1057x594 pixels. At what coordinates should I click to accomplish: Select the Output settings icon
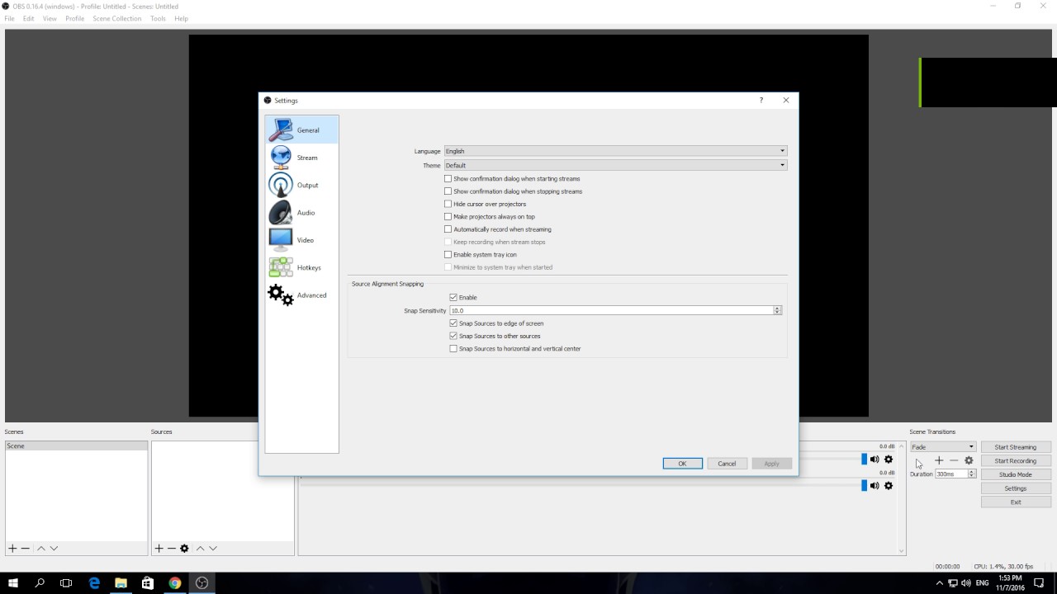[x=281, y=185]
